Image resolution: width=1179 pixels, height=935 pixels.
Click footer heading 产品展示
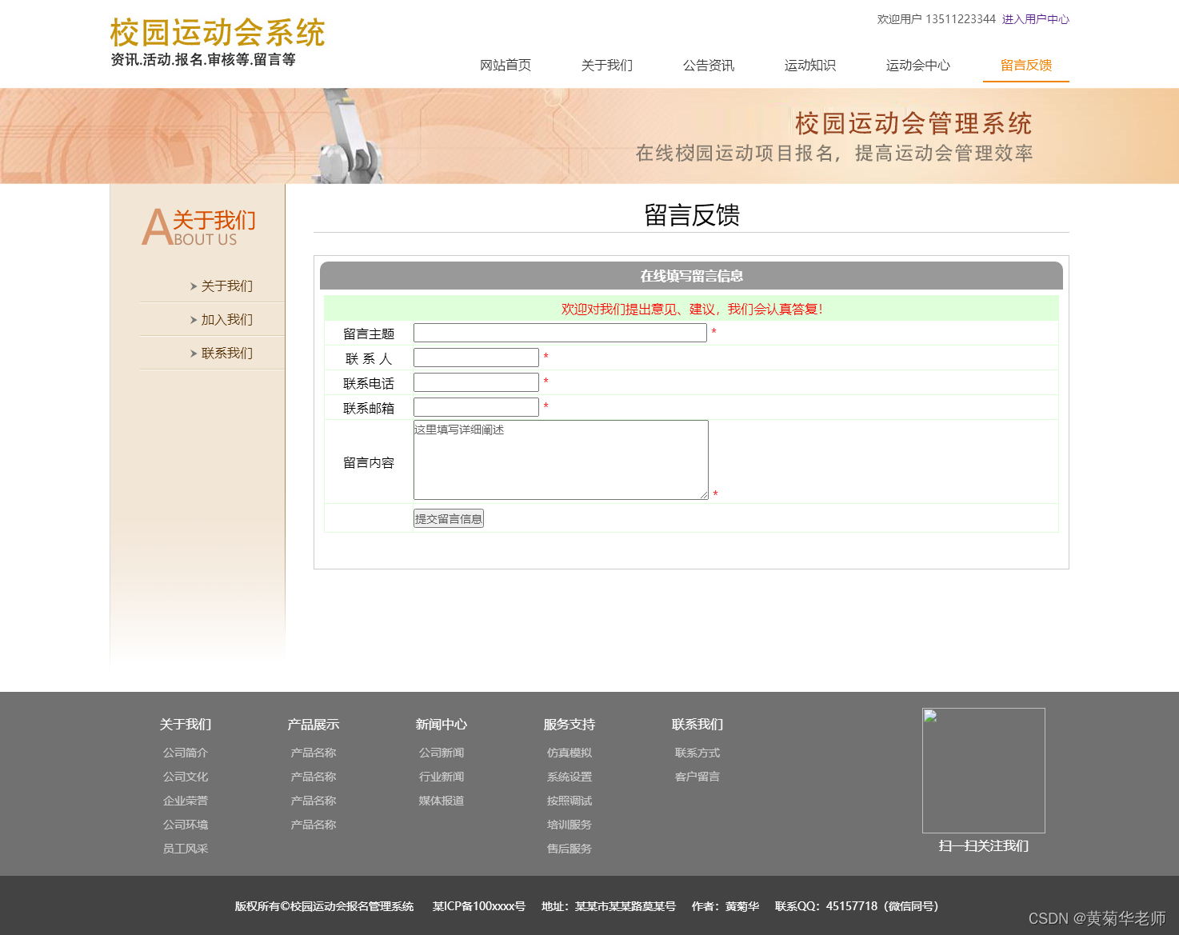pyautogui.click(x=314, y=725)
